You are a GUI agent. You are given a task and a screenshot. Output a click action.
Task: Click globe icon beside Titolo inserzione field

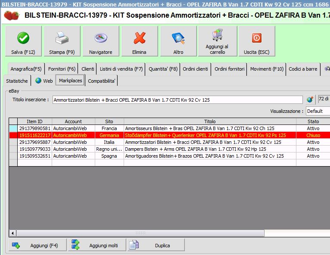point(310,100)
